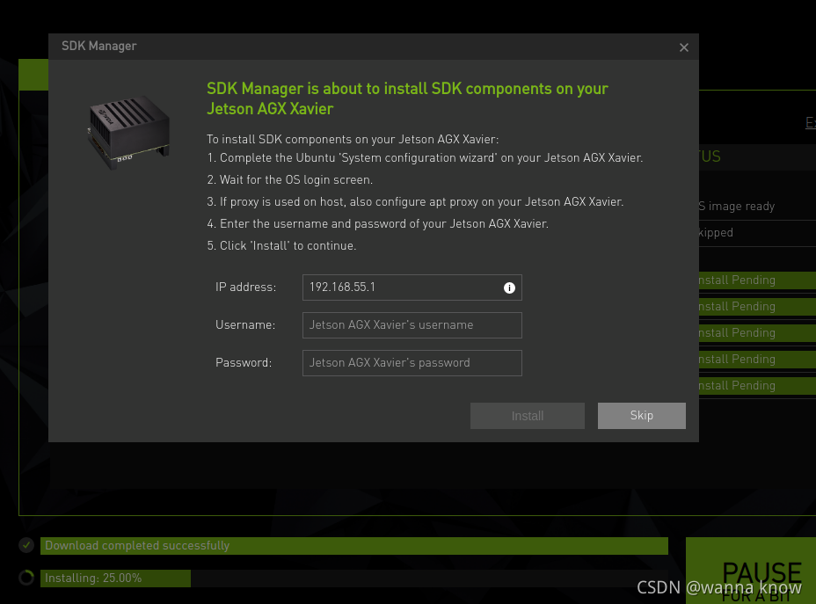Click the SDK Manager dialog title
The image size is (816, 604).
pyautogui.click(x=98, y=46)
